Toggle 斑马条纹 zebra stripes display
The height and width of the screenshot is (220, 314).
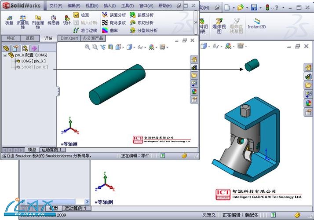(x=114, y=22)
